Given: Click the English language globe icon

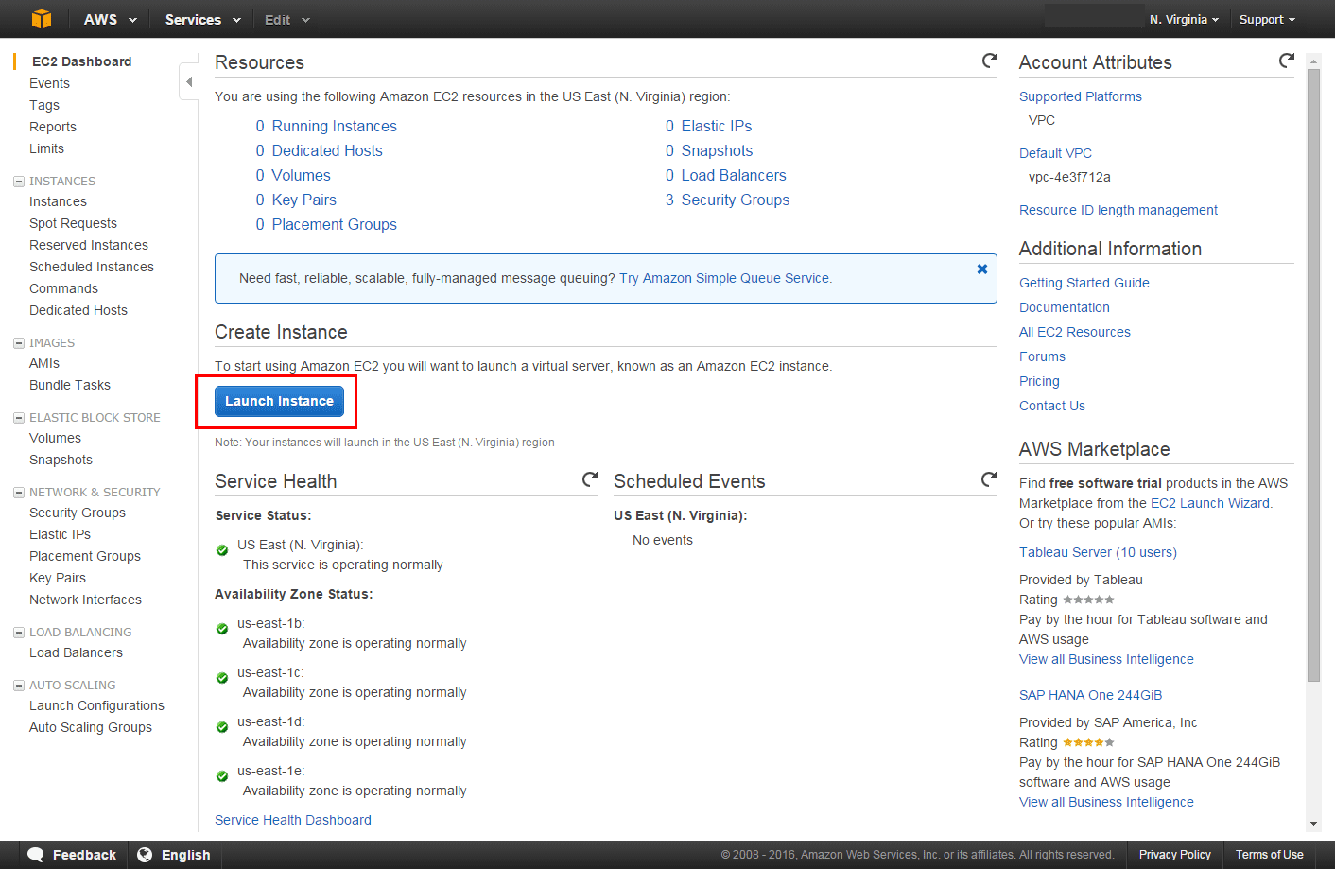Looking at the screenshot, I should (x=145, y=855).
